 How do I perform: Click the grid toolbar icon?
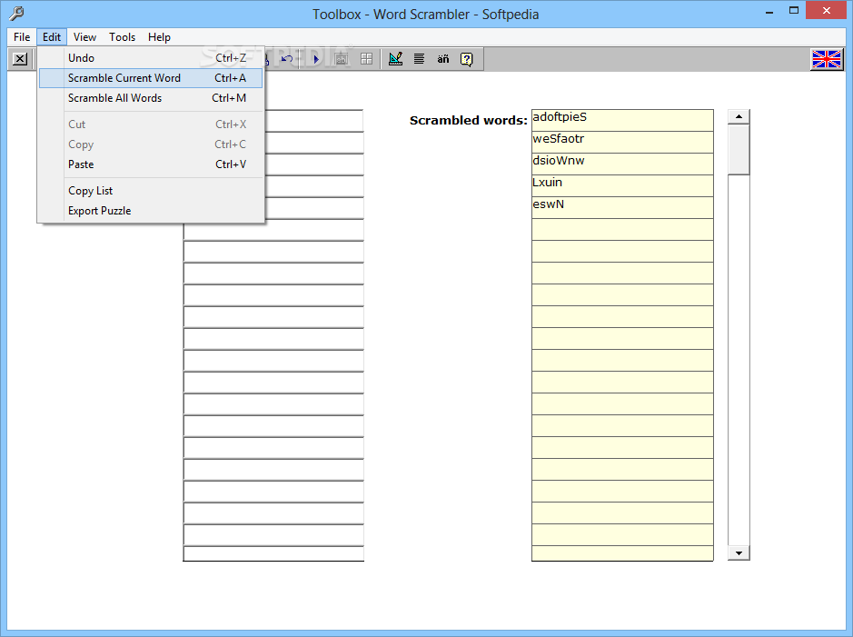tap(367, 59)
